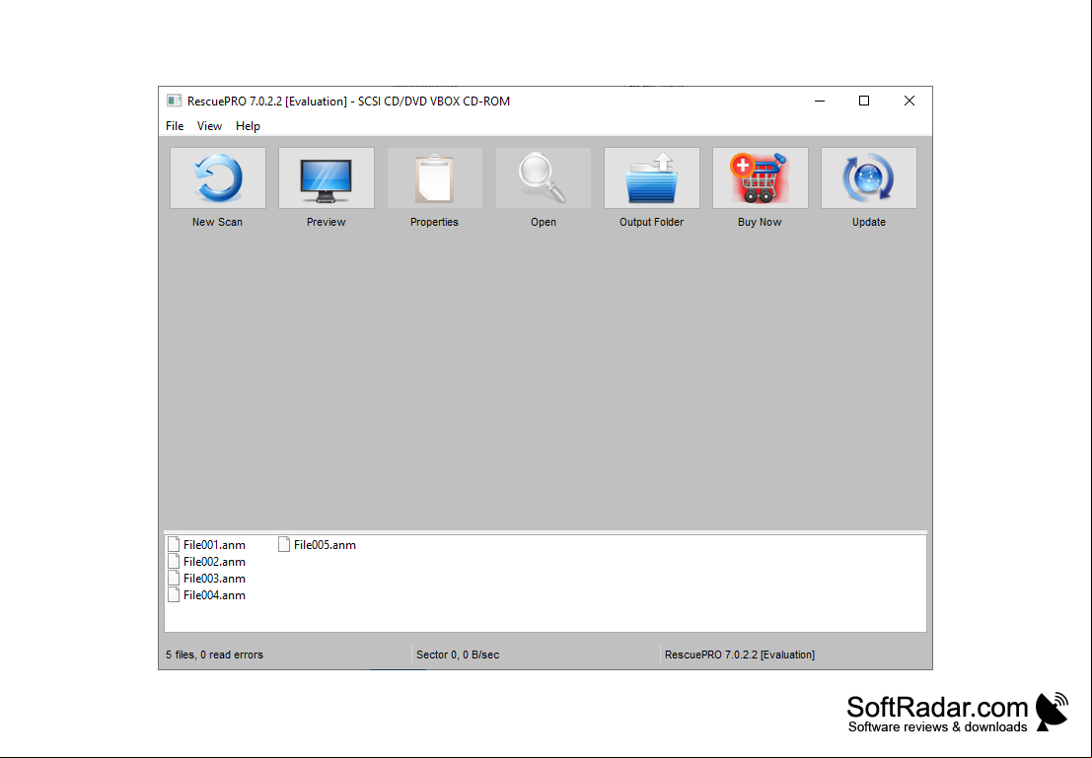The height and width of the screenshot is (758, 1092).
Task: Click the File002.anm filename
Action: tap(214, 562)
